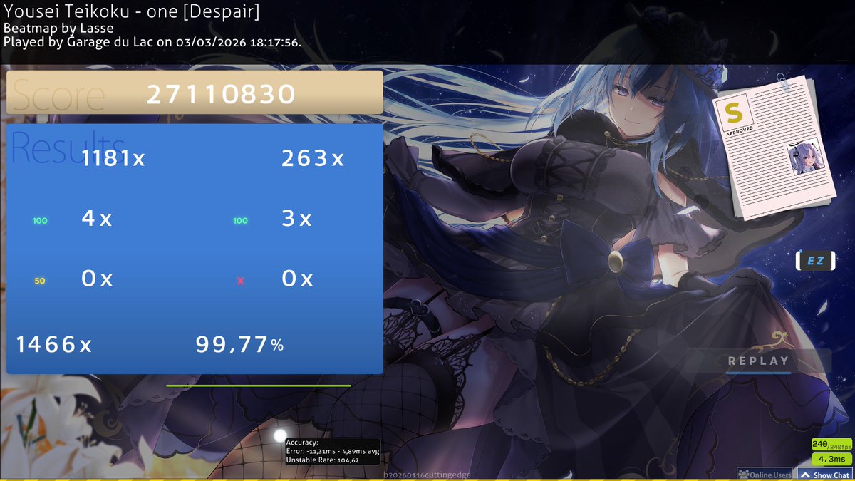Screen dimensions: 855x481
Task: Click the 4x count of 100s
Action: 97,219
